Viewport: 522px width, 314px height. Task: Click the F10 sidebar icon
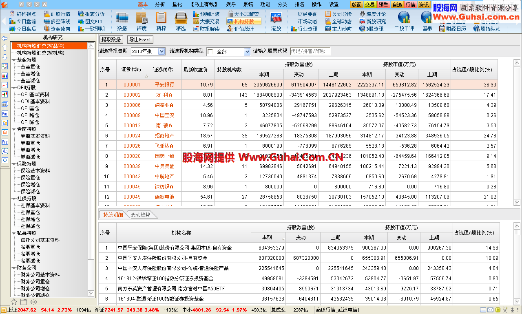click(4, 114)
